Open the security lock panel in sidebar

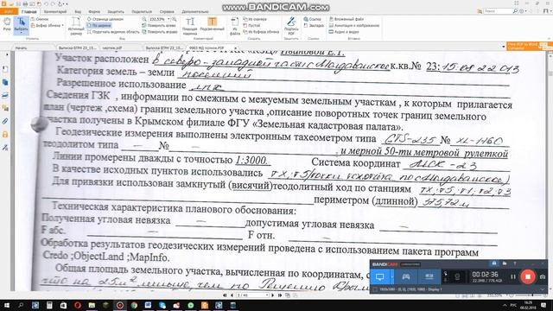coord(5,135)
